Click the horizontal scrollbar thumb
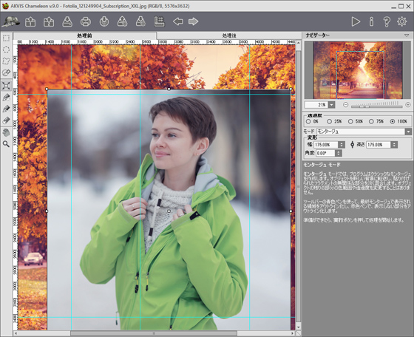This screenshot has height=337, width=414. [x=154, y=333]
